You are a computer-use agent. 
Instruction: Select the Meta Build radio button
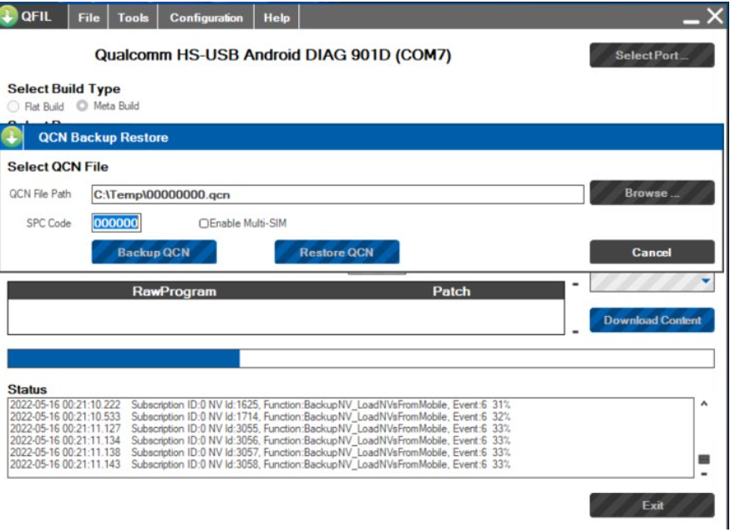[x=83, y=106]
